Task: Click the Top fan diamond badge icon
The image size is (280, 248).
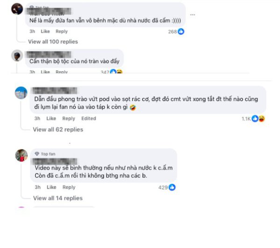Action: point(37,154)
